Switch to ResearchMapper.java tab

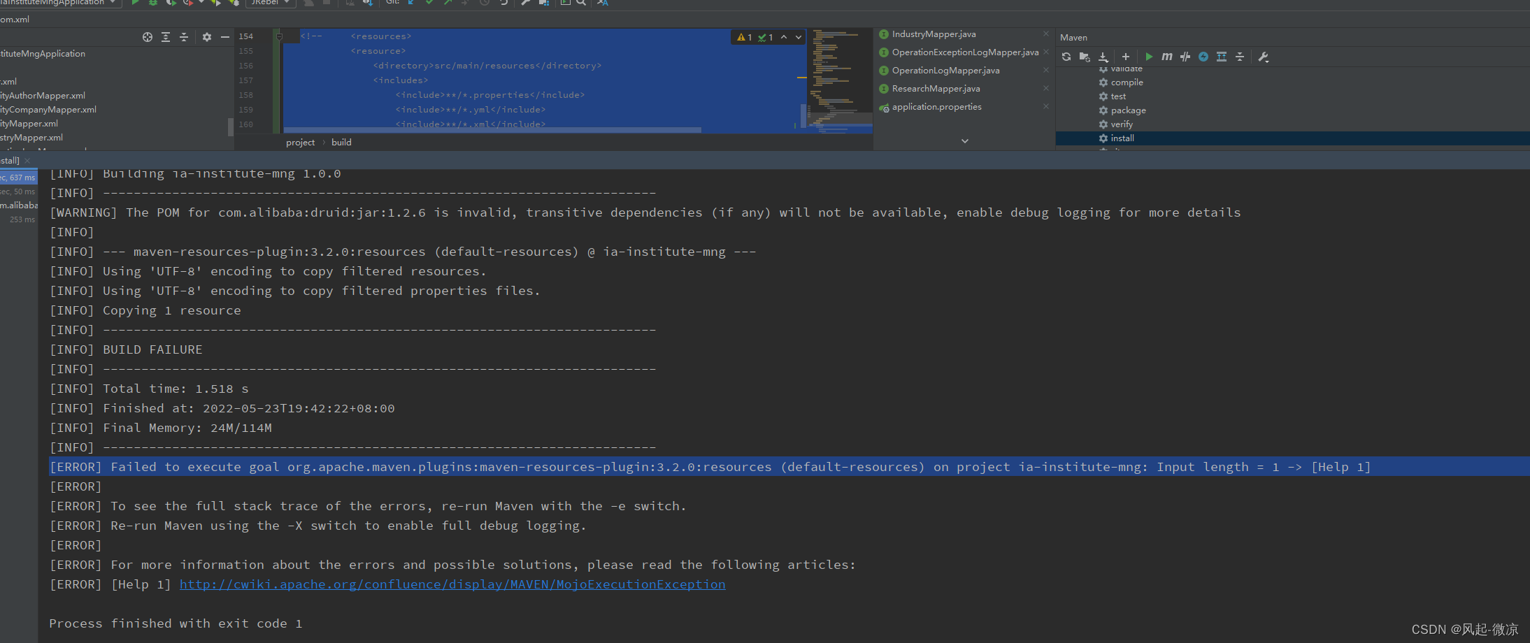click(x=936, y=89)
